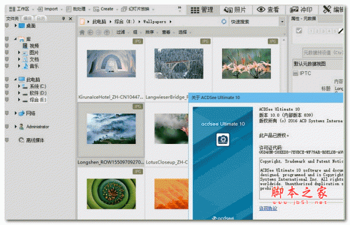350x225 pixels.
Task: Select 图片 pictures library in the tree
Action: [34, 52]
